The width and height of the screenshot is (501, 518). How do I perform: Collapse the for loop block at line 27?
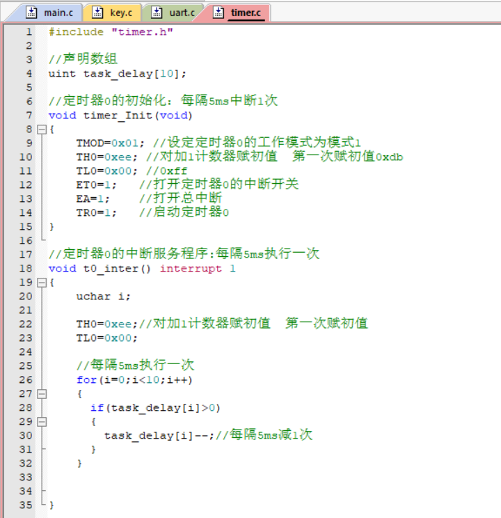click(42, 394)
